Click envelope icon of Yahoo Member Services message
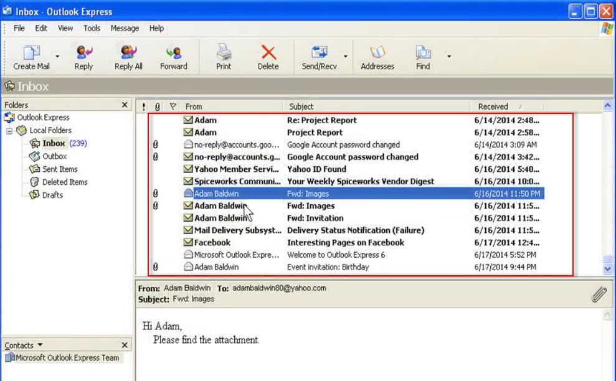Image resolution: width=616 pixels, height=381 pixels. [x=188, y=169]
